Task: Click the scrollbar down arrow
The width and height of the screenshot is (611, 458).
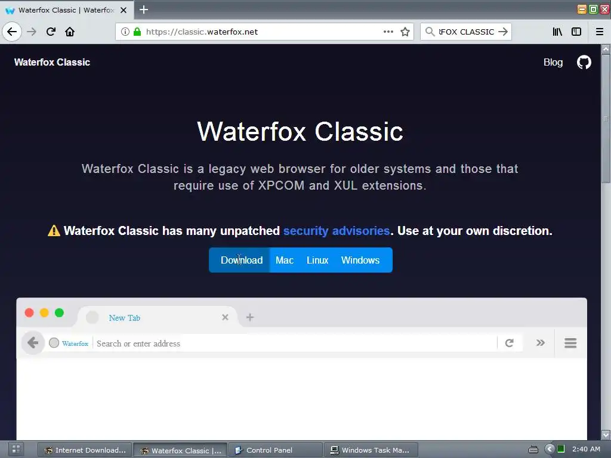Action: pos(606,434)
